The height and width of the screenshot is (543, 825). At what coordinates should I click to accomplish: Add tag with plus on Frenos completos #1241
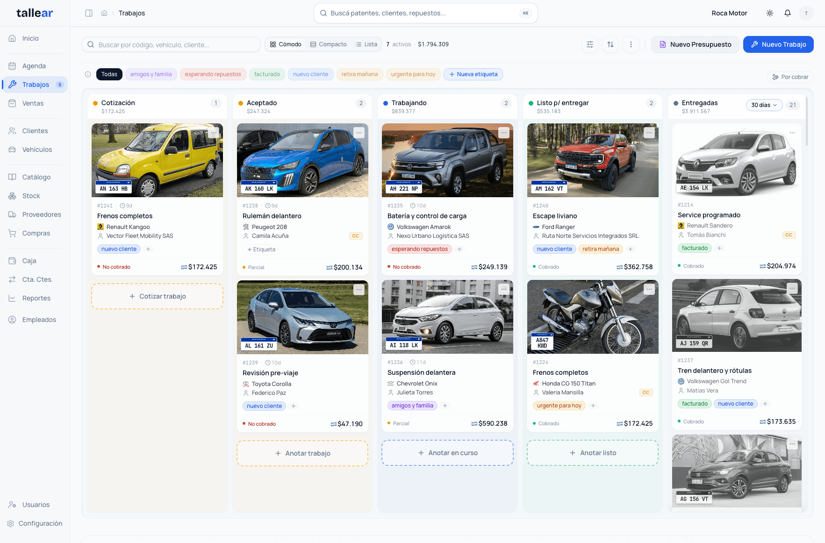click(x=148, y=249)
